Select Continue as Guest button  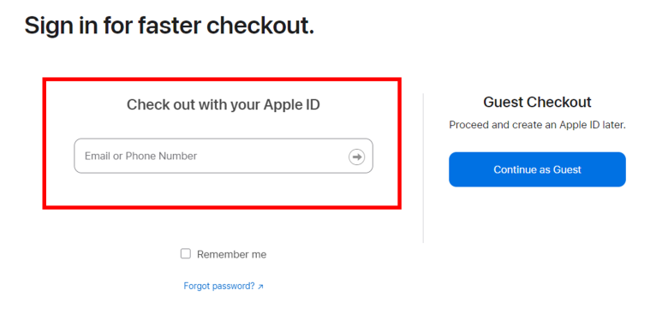click(537, 169)
